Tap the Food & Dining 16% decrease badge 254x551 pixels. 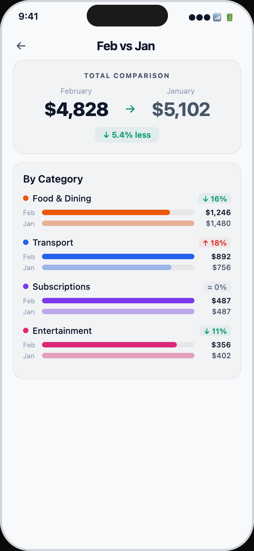pos(215,199)
